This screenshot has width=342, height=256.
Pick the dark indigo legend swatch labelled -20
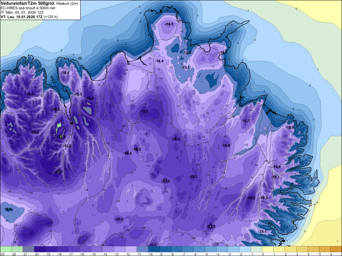(x=40, y=249)
